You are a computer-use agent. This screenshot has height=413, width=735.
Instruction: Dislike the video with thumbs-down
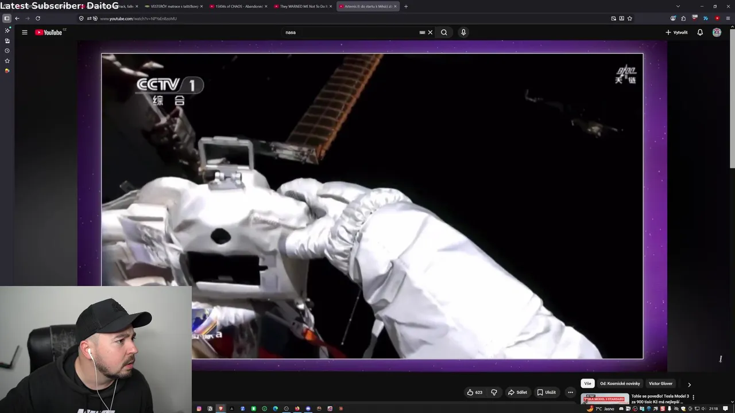[x=494, y=392]
